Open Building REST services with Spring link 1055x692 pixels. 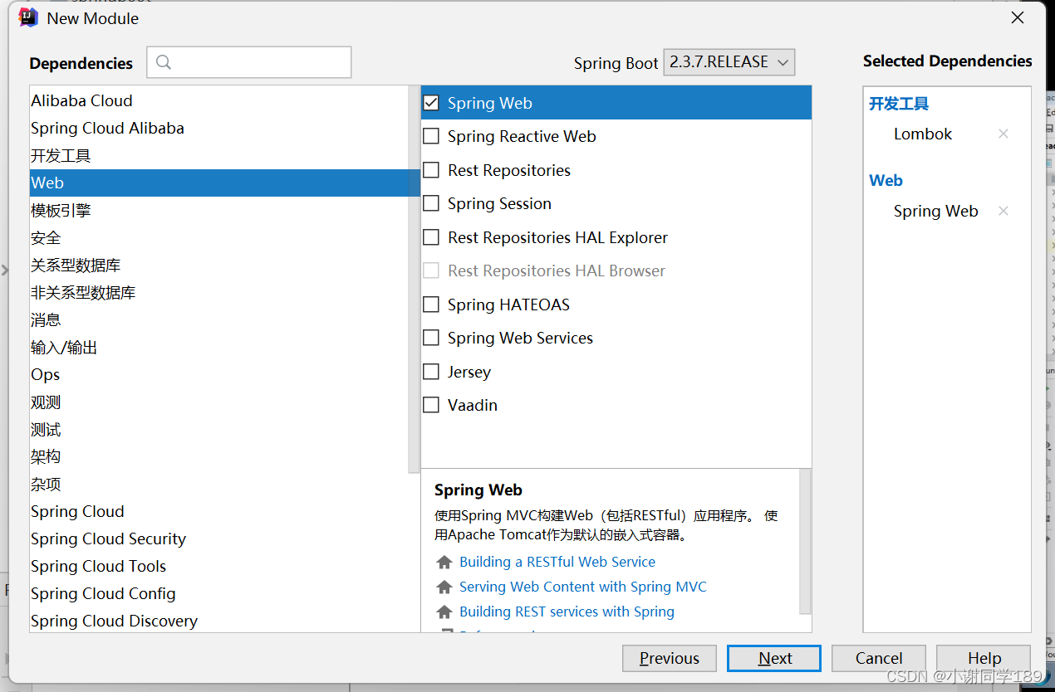point(567,612)
